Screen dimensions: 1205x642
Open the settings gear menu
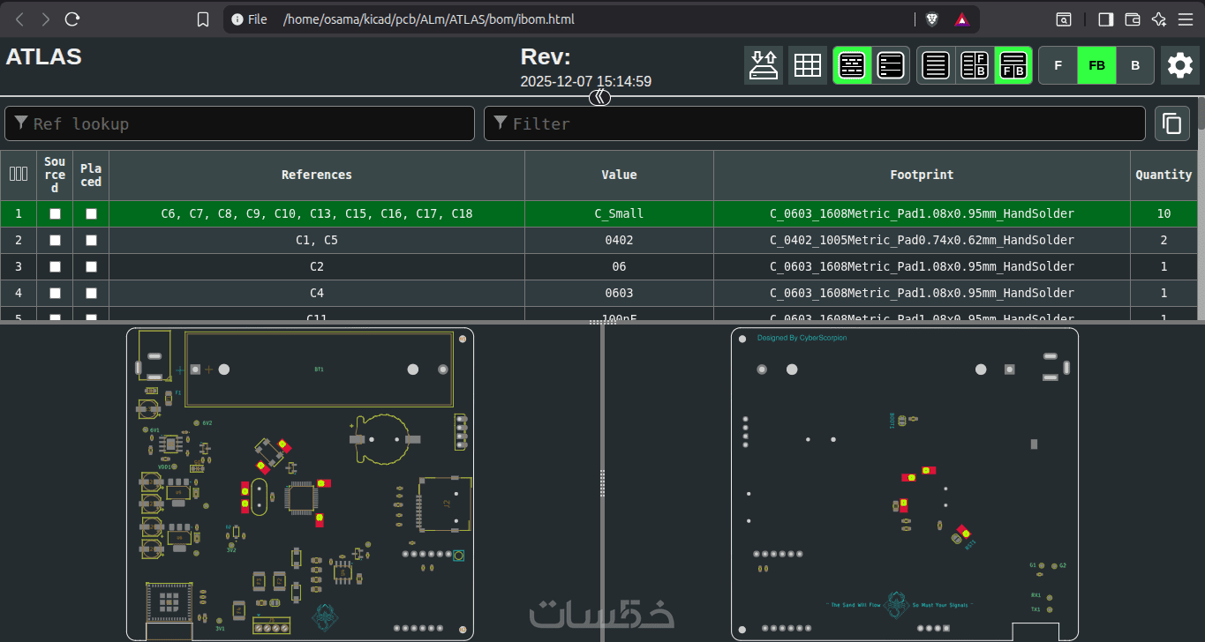coord(1180,65)
